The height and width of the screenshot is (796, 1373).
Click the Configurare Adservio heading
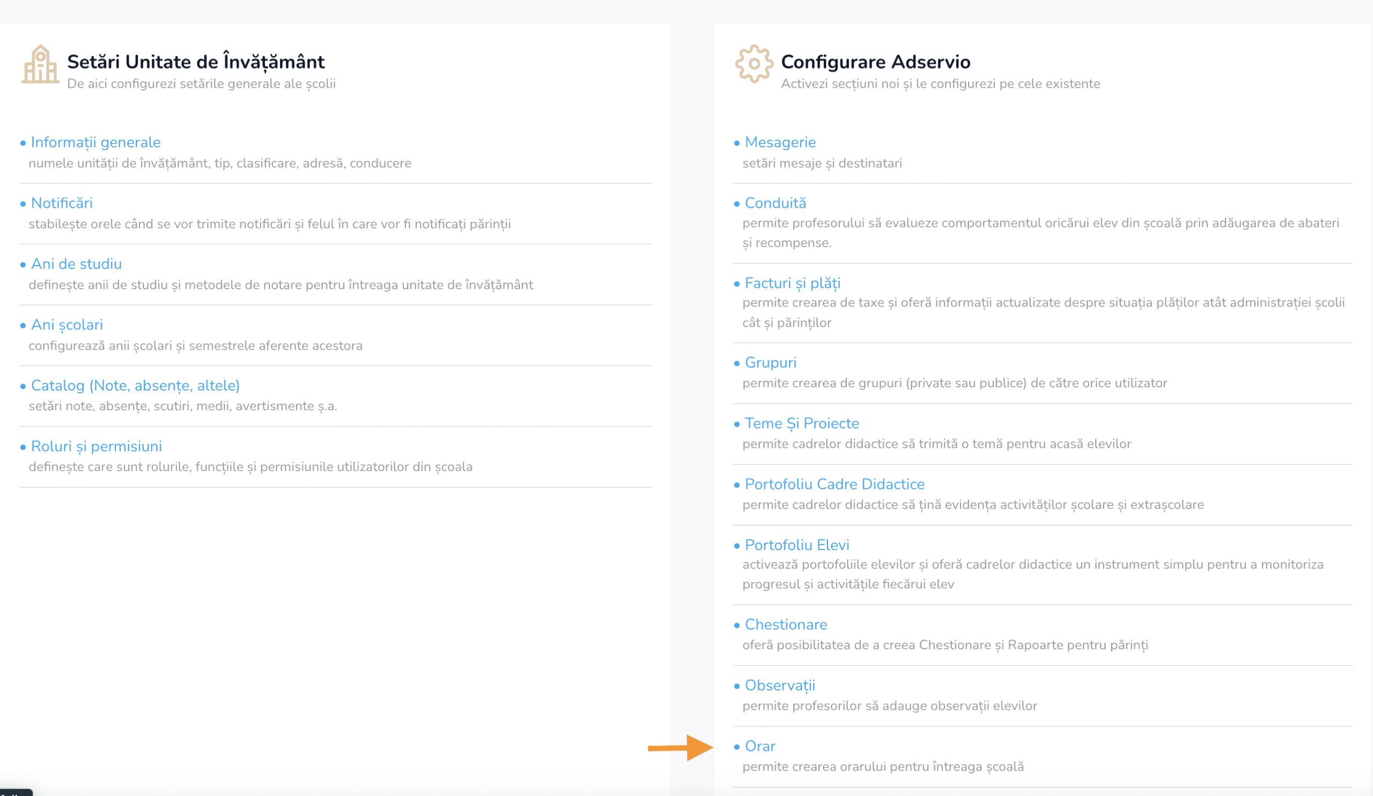(875, 62)
